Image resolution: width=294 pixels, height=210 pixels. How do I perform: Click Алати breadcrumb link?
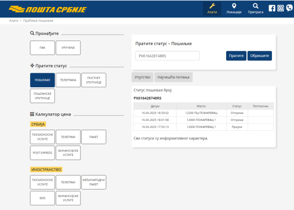[x=14, y=21]
